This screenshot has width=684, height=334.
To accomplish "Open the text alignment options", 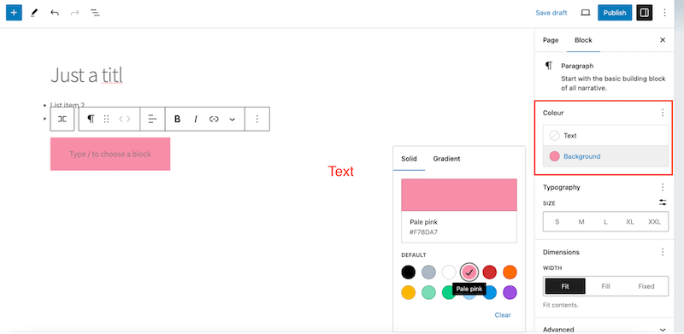I will [153, 119].
